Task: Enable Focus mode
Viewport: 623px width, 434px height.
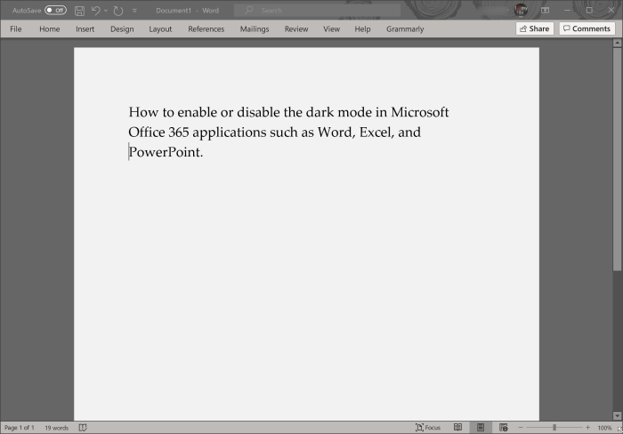Action: pyautogui.click(x=428, y=428)
